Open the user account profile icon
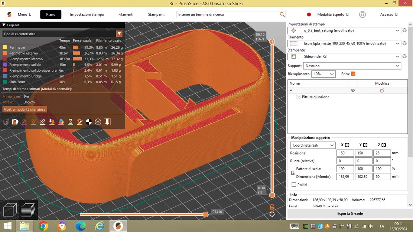The height and width of the screenshot is (232, 413). (362, 14)
